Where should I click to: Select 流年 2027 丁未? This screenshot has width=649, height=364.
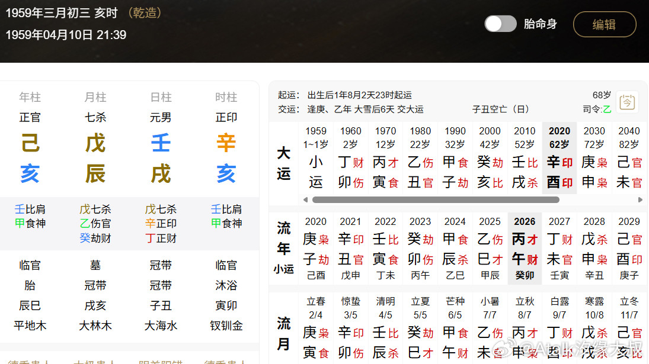[559, 249]
